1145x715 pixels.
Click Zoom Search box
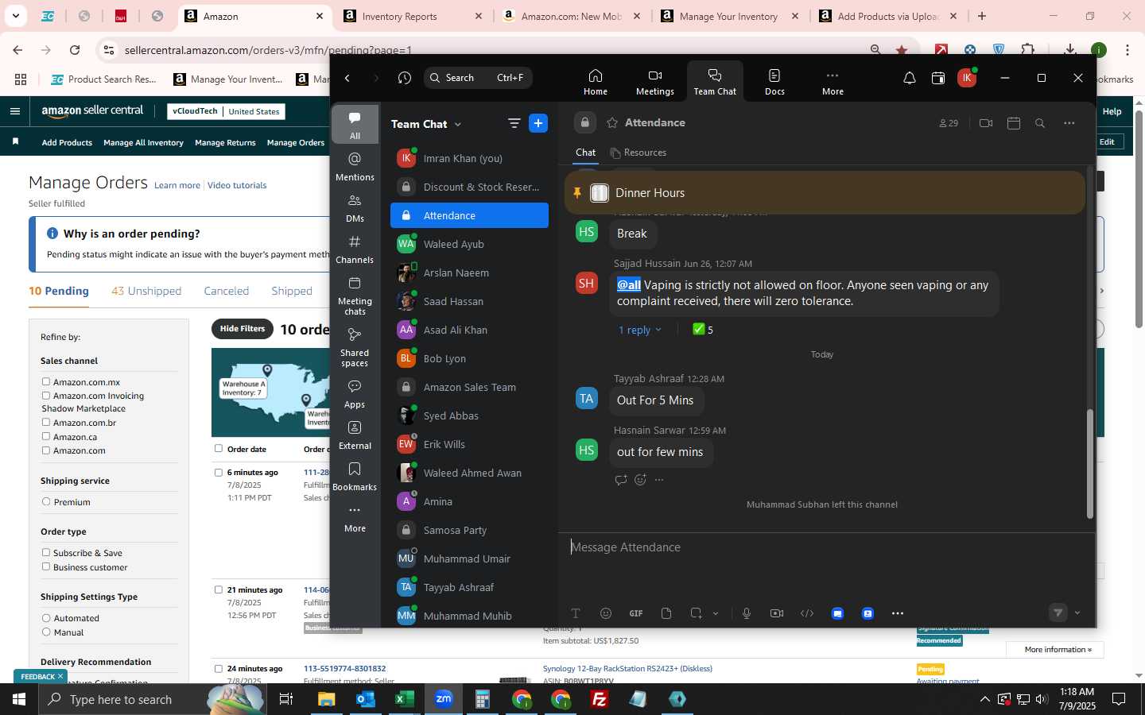[478, 78]
